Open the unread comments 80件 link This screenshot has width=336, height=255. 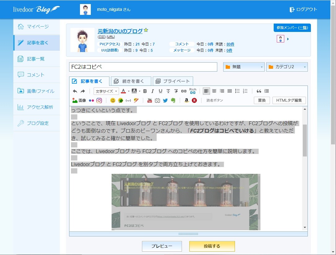pos(230,44)
